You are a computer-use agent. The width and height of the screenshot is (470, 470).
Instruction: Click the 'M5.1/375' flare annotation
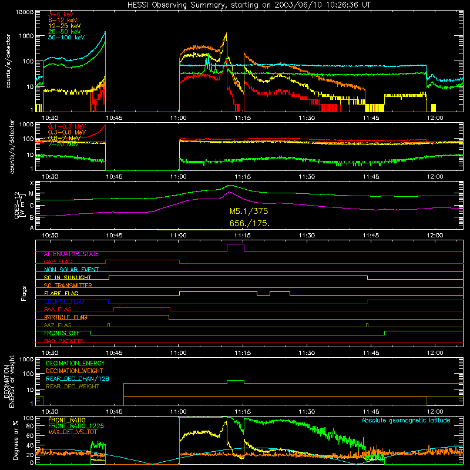click(x=249, y=211)
